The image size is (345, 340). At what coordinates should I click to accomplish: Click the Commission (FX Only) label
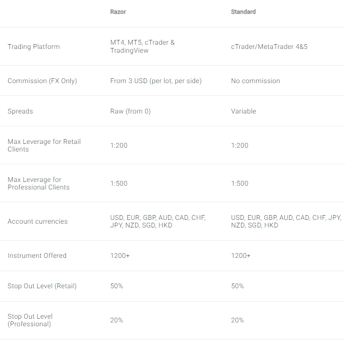click(x=42, y=81)
